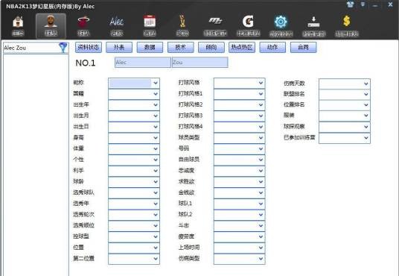Open the 球探观察 dropdown
This screenshot has width=399, height=276.
(345, 127)
